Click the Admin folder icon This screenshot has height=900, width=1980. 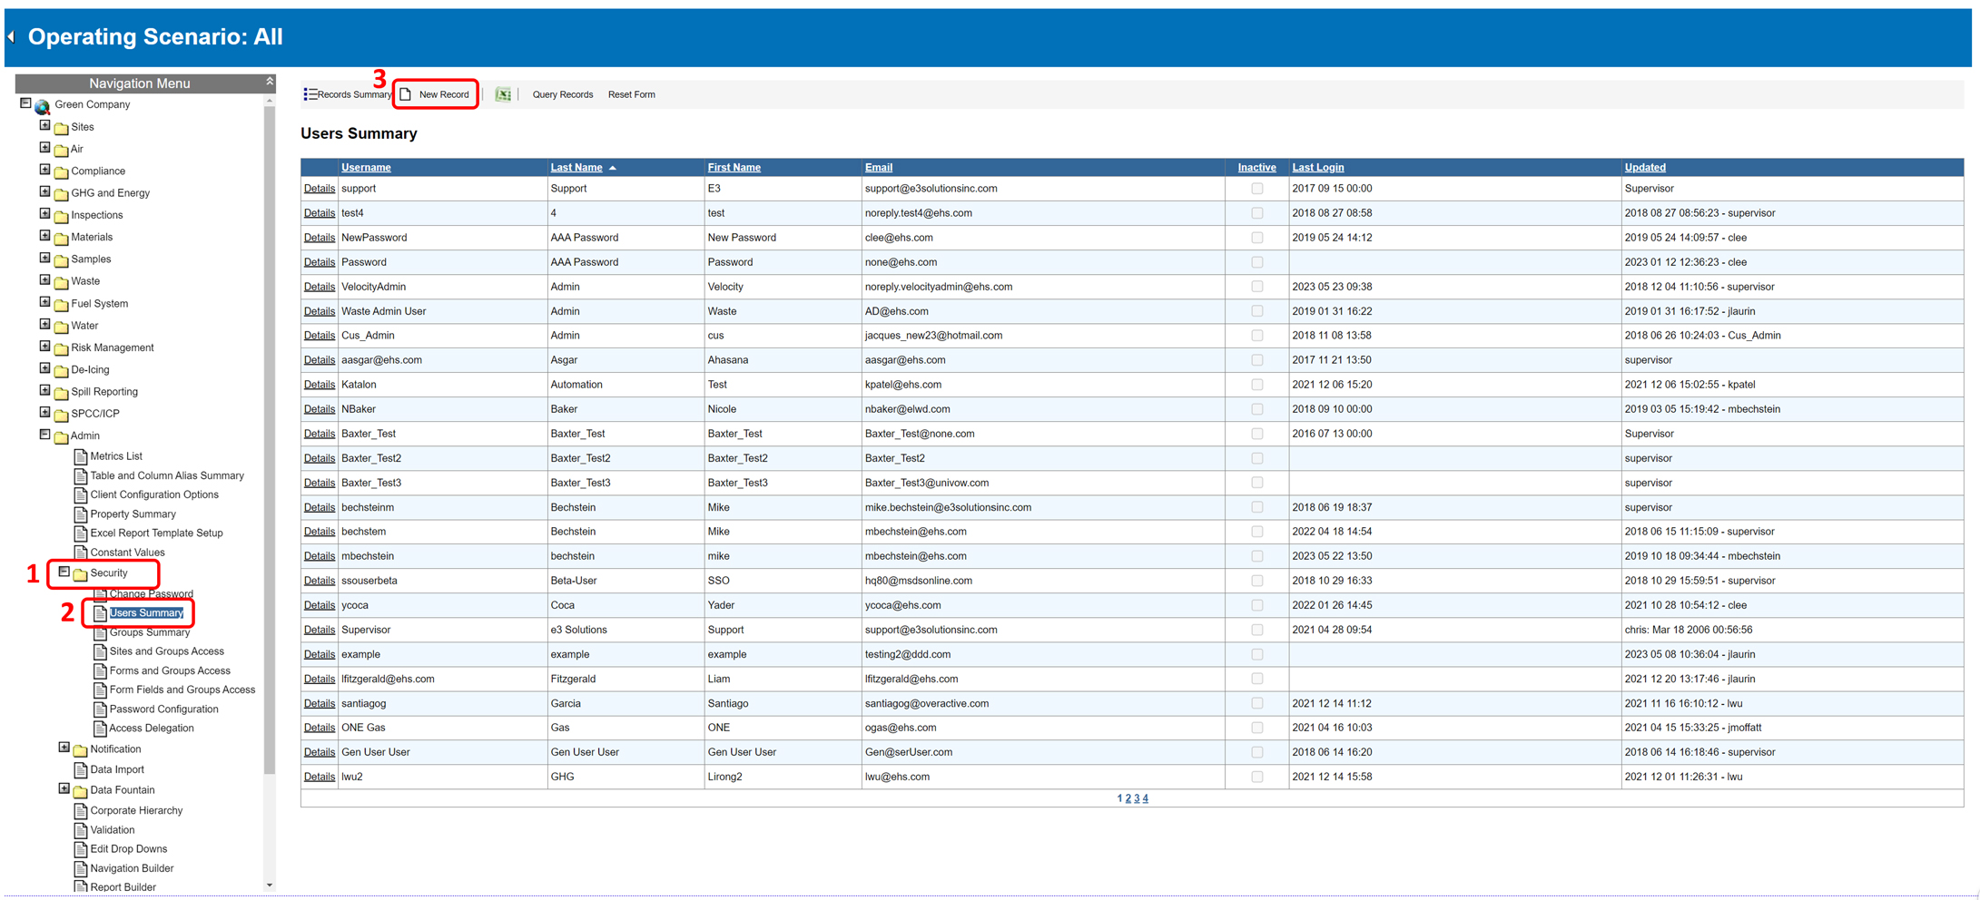click(x=62, y=436)
